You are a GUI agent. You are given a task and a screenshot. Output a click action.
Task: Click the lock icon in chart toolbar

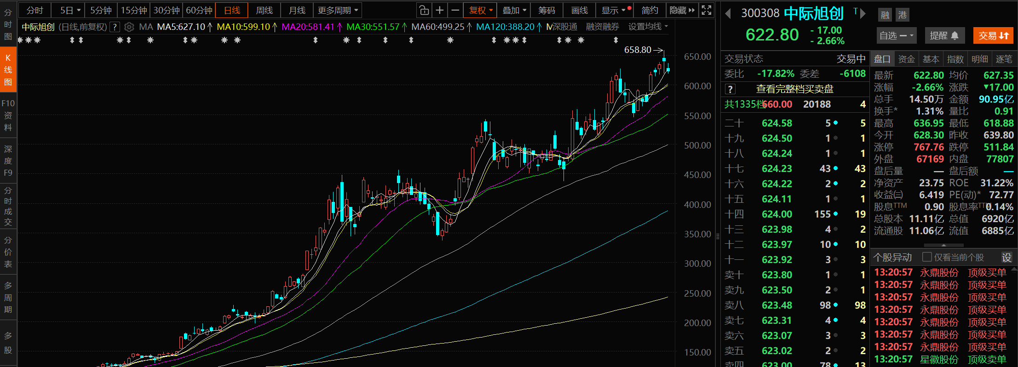click(424, 10)
